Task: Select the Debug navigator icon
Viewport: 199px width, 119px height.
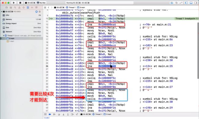Action: pyautogui.click(x=28, y=8)
